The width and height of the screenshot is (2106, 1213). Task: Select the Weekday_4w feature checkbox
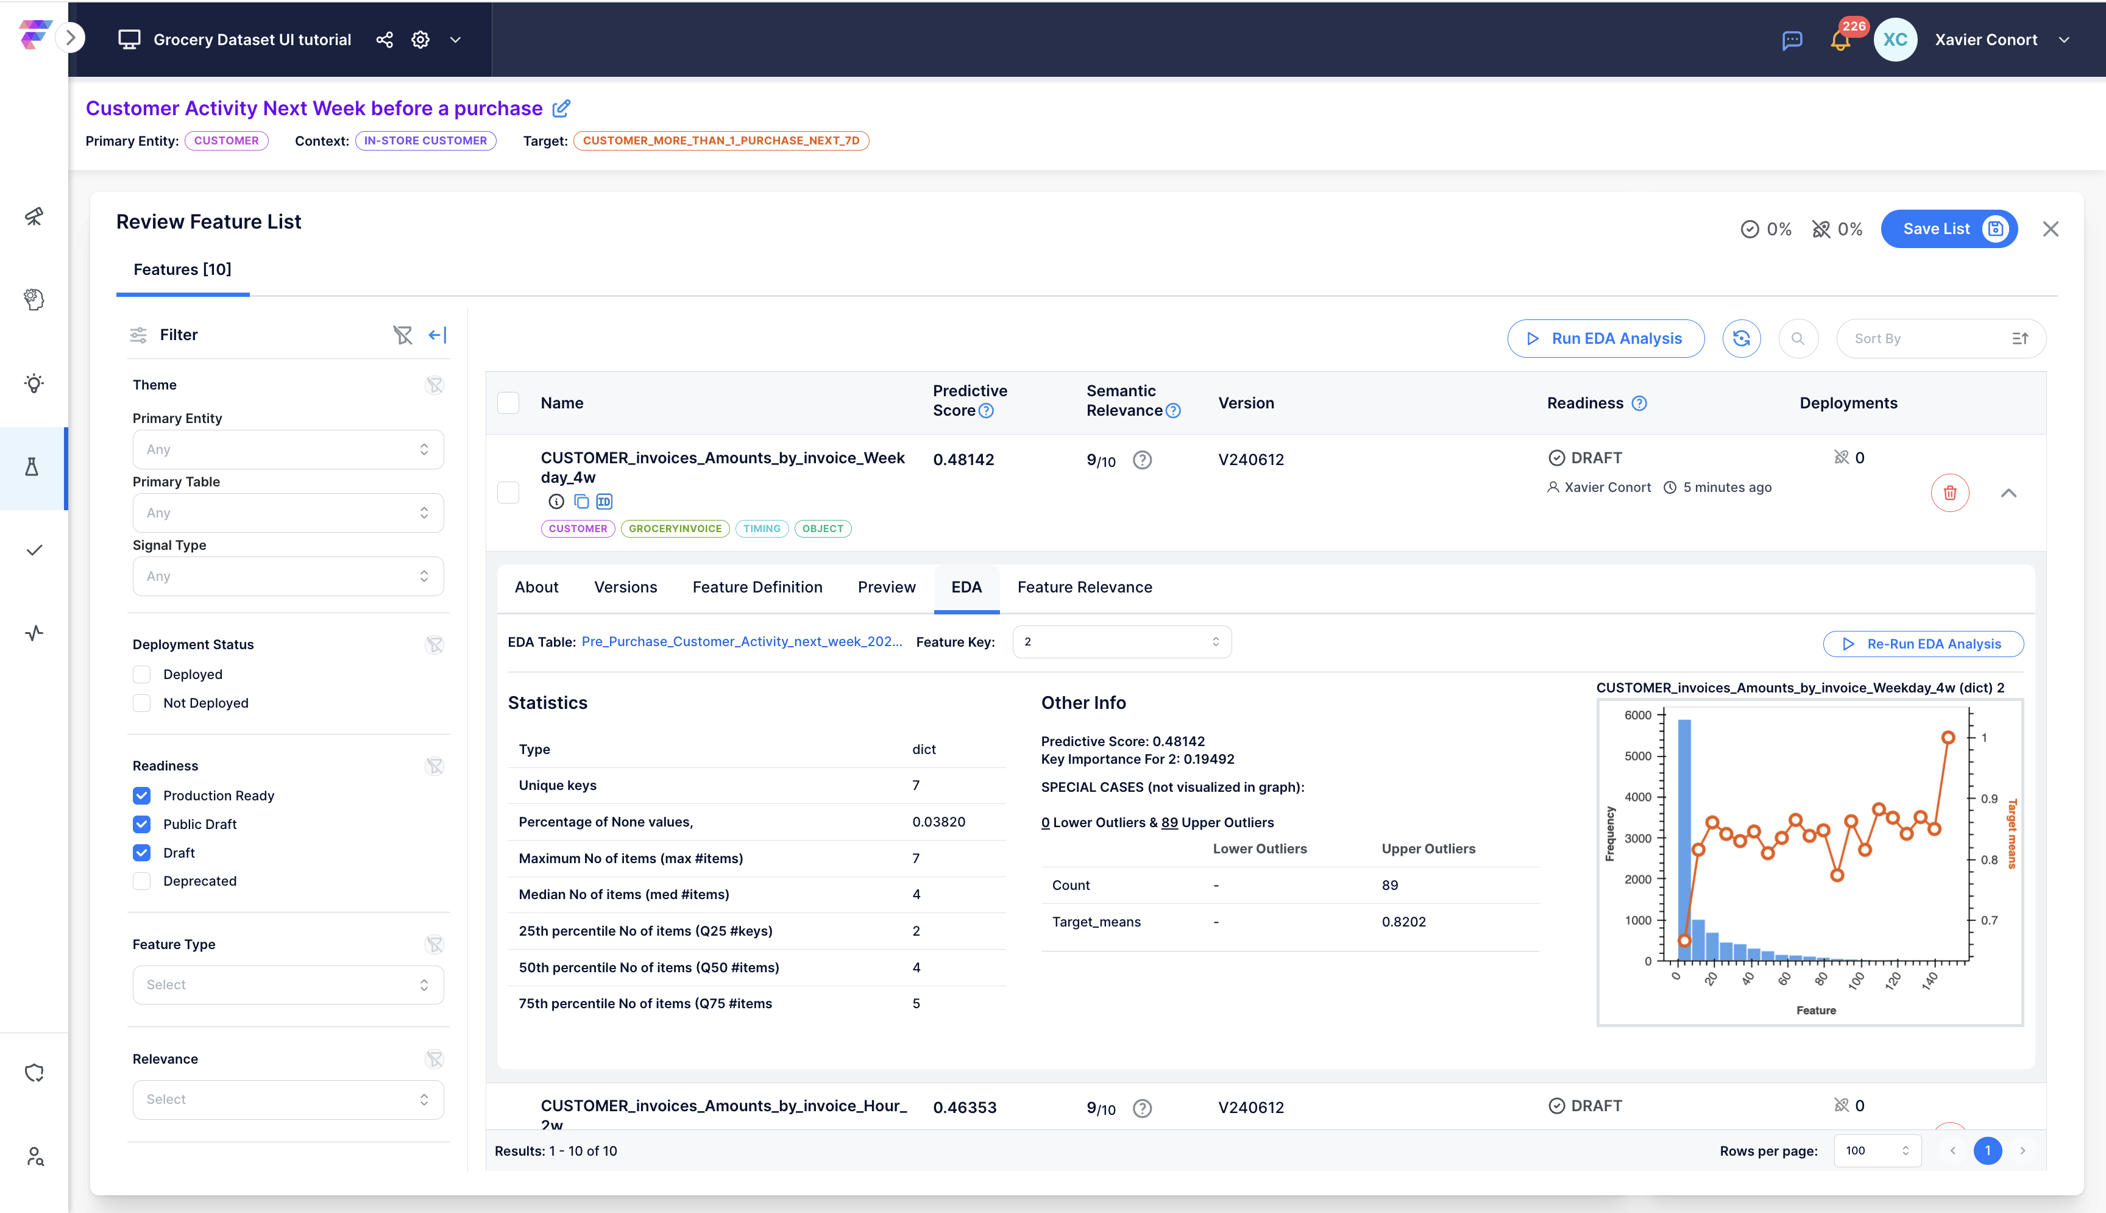[508, 493]
